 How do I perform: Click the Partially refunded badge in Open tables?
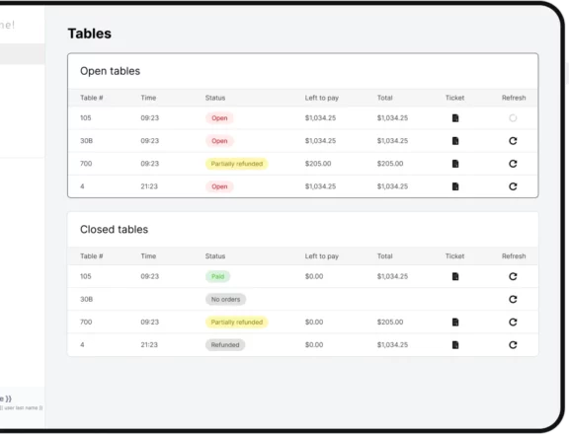237,164
